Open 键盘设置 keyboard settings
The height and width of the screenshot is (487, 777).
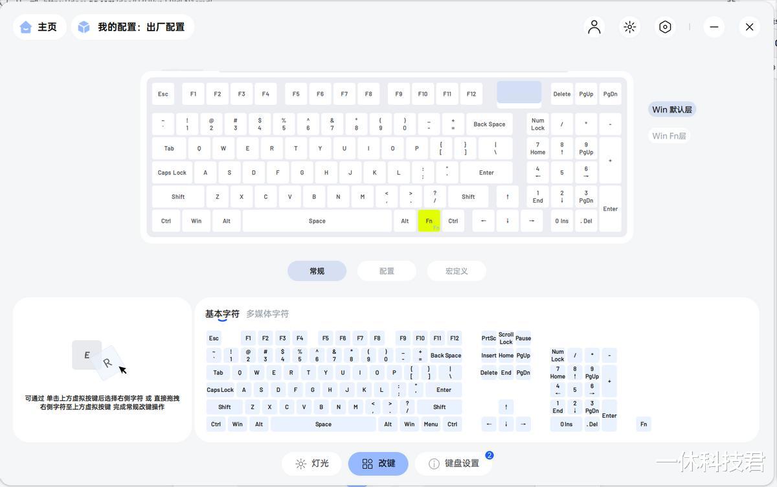click(x=453, y=464)
